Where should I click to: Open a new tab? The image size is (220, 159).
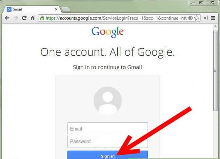tap(66, 9)
